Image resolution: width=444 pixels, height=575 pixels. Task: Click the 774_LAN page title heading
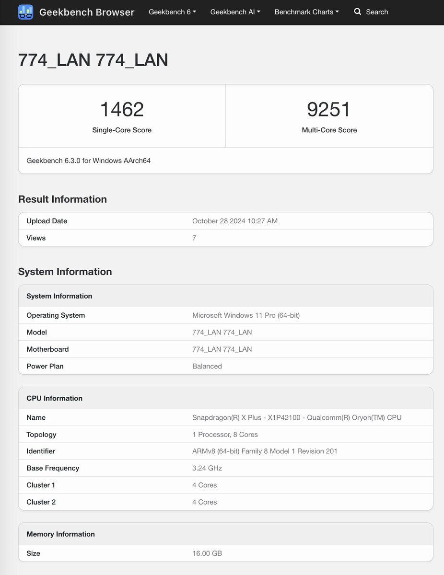coord(93,60)
